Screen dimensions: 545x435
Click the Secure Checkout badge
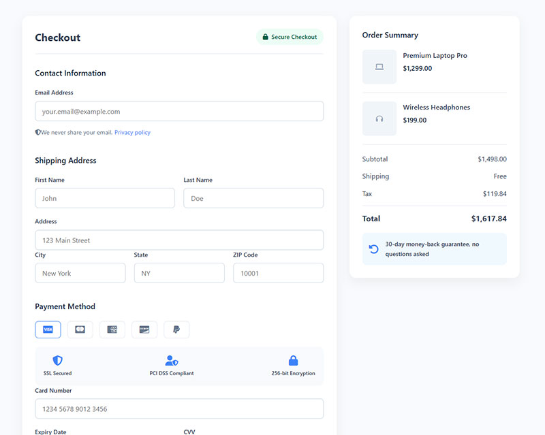click(290, 37)
